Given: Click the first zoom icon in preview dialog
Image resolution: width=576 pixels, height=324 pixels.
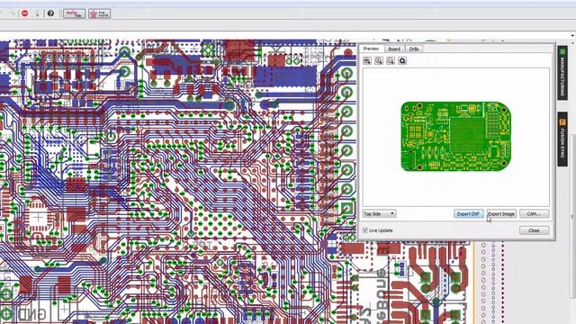Looking at the screenshot, I should [x=367, y=61].
